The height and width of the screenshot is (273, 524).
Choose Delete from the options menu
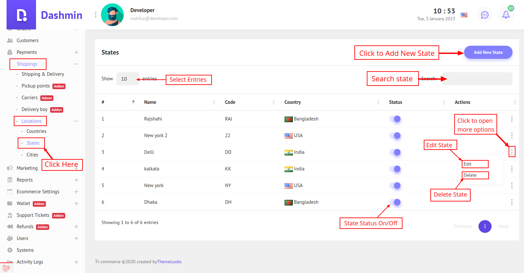click(475, 175)
